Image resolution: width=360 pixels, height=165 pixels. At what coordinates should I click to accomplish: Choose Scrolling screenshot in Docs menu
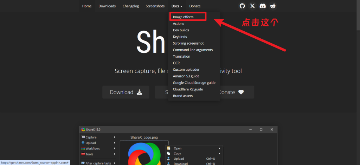(188, 43)
